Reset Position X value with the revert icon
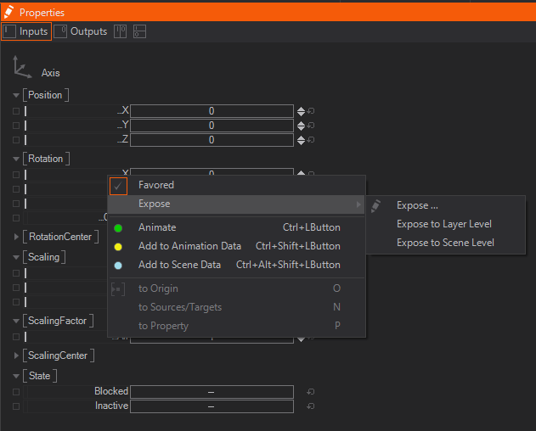 (x=312, y=111)
